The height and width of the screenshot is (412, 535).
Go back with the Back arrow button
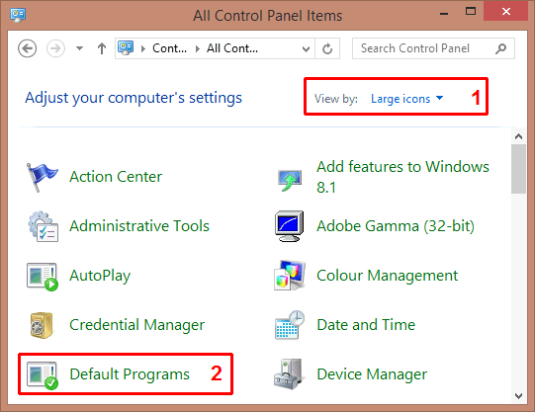click(x=28, y=48)
